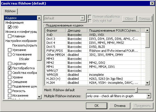Image resolution: width=156 pixels, height=112 pixels.
Task: Select Кодеки in the left list
Action: [x=21, y=18]
